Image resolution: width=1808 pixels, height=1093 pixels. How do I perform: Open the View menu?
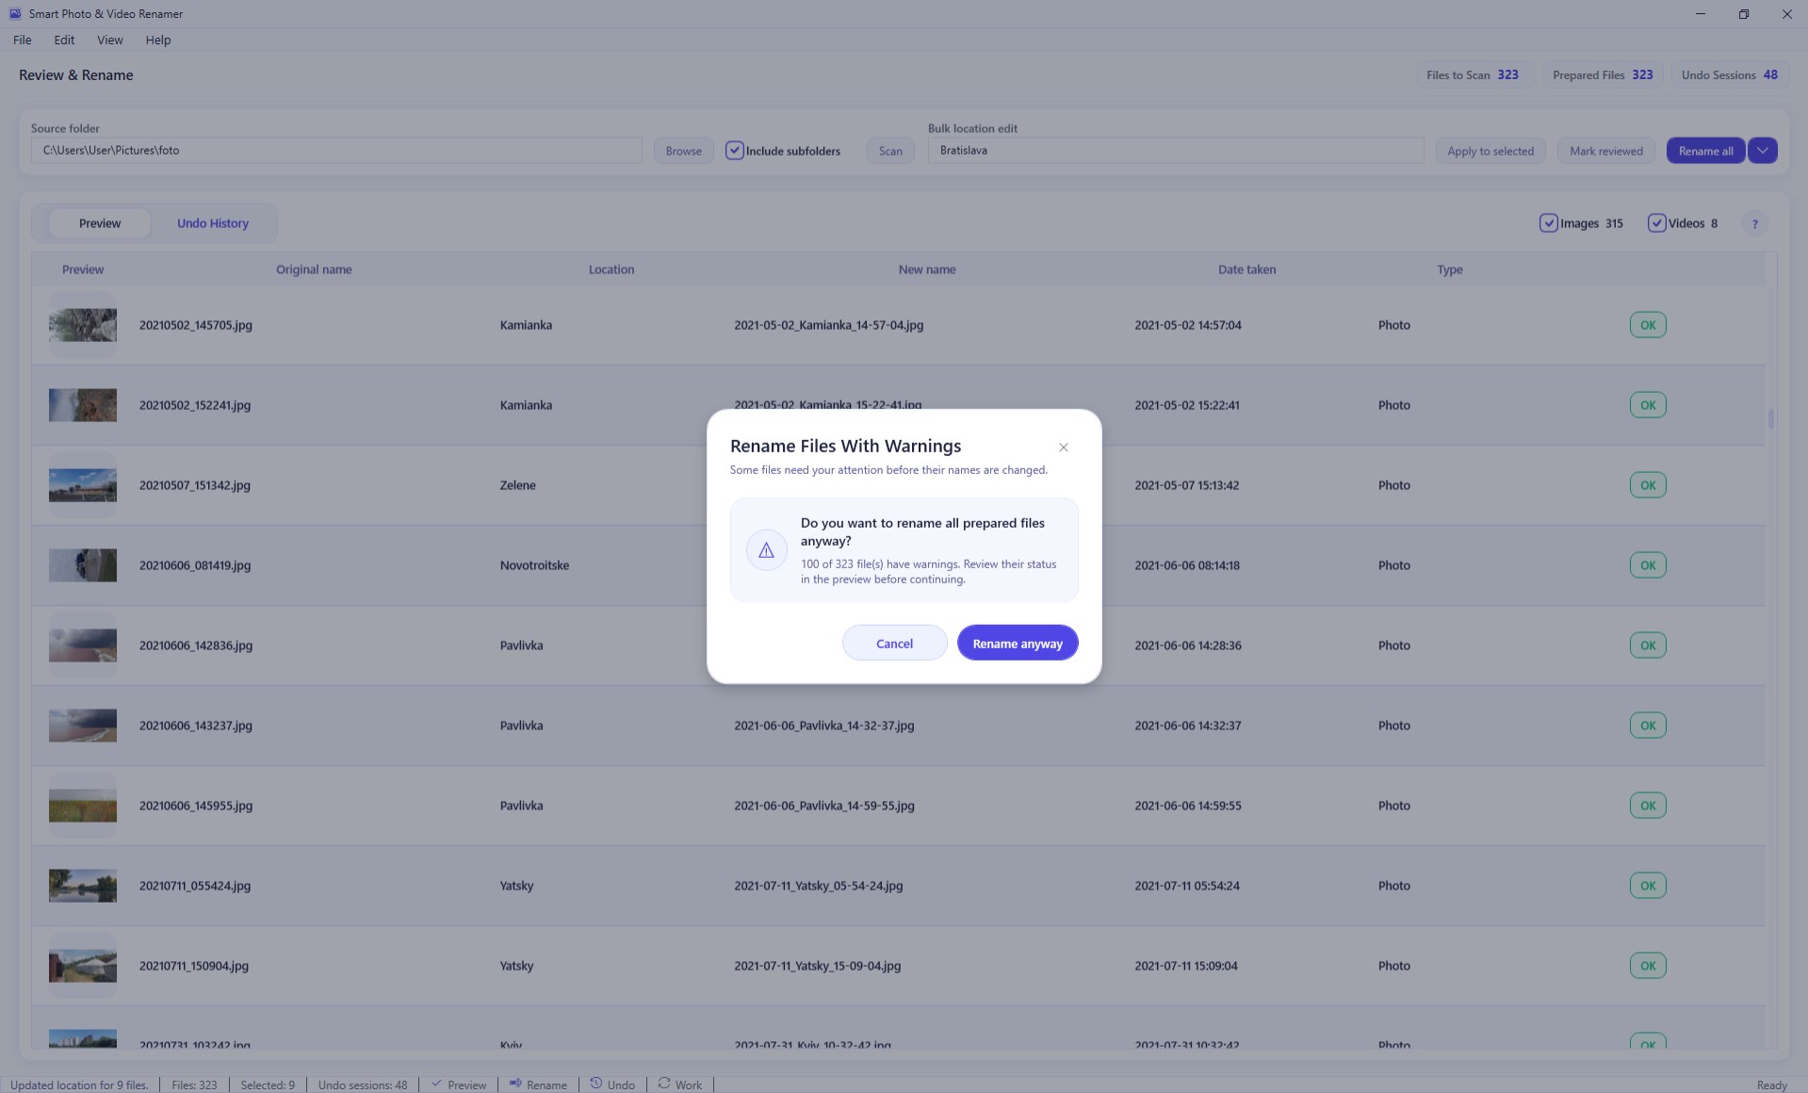[x=110, y=41]
